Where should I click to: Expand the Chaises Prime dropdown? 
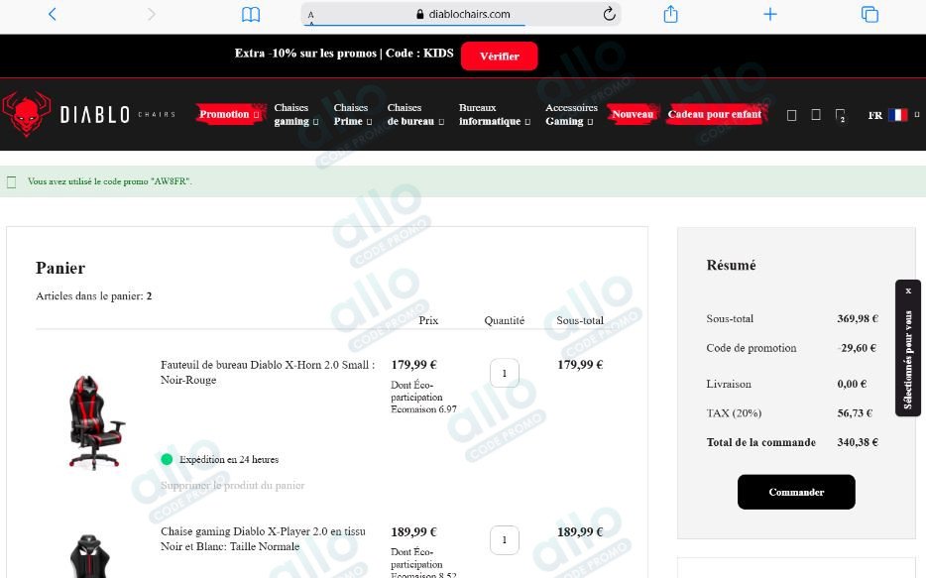click(x=353, y=115)
